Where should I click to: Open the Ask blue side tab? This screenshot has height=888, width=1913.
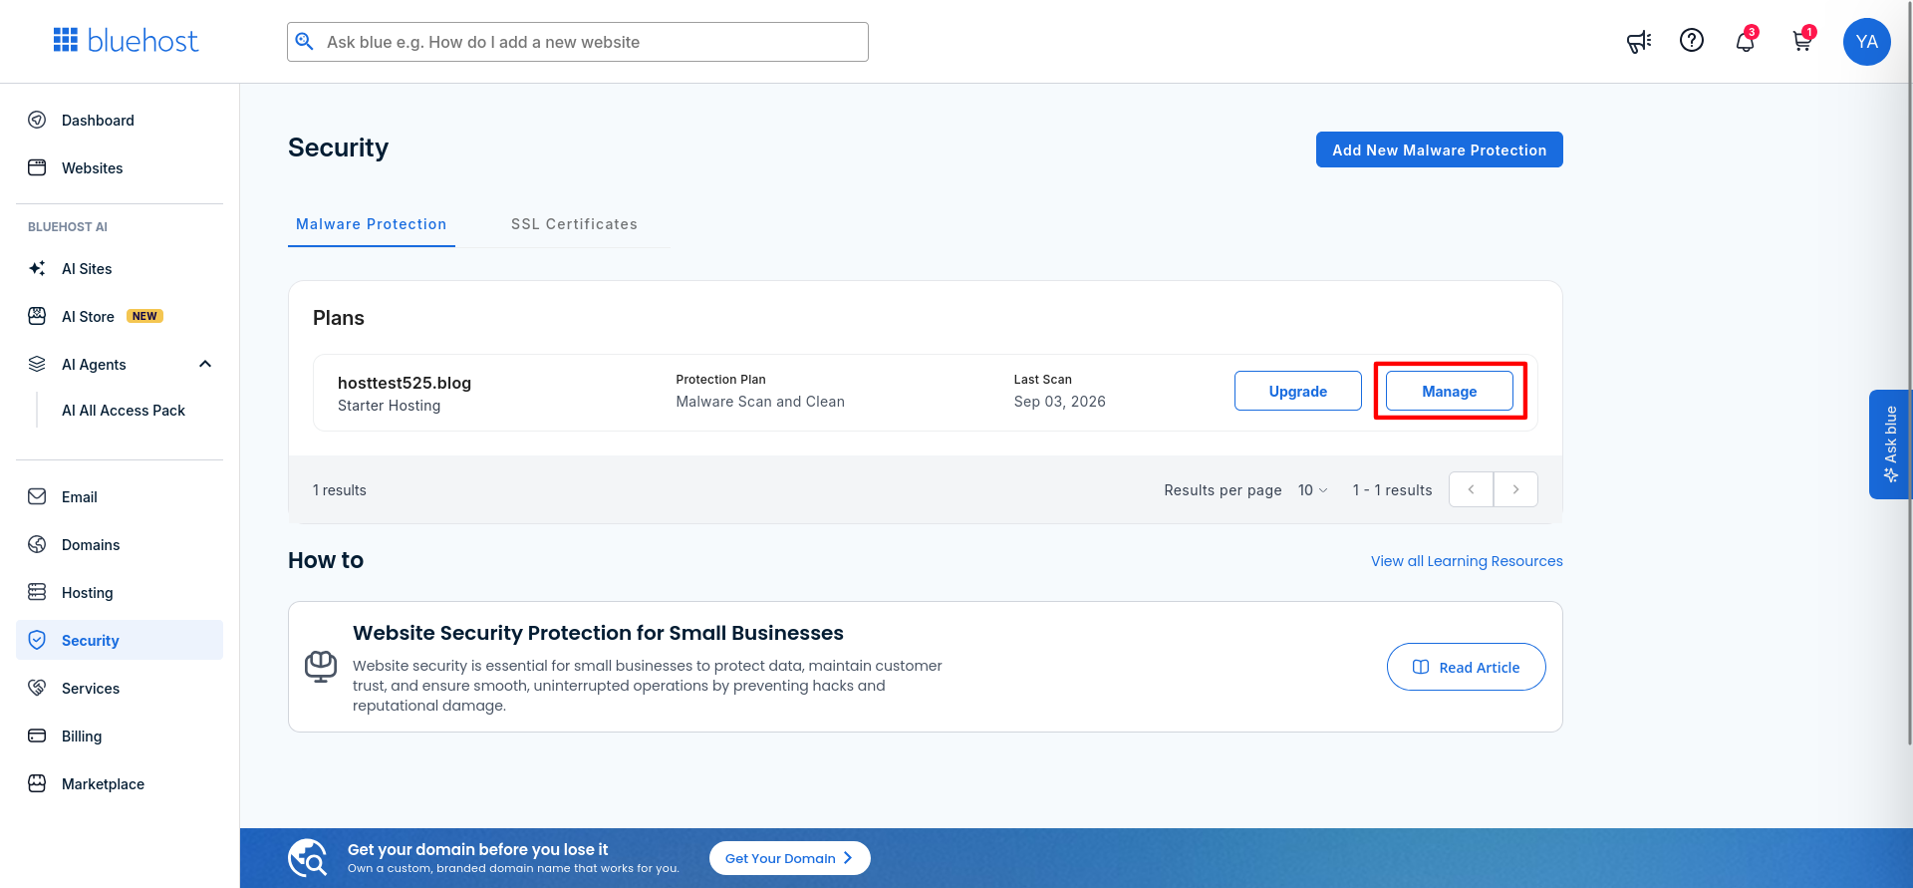1890,444
